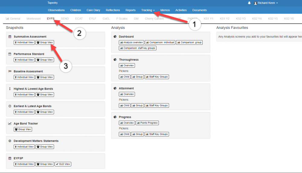Image resolution: width=302 pixels, height=173 pixels.
Task: Open the Tracking dropdown menu
Action: pyautogui.click(x=148, y=10)
